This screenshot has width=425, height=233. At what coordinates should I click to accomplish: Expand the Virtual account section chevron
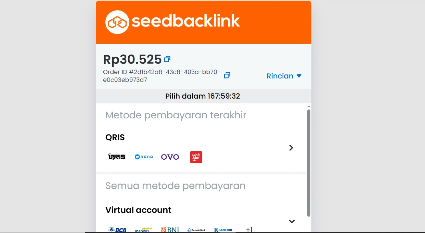292,221
